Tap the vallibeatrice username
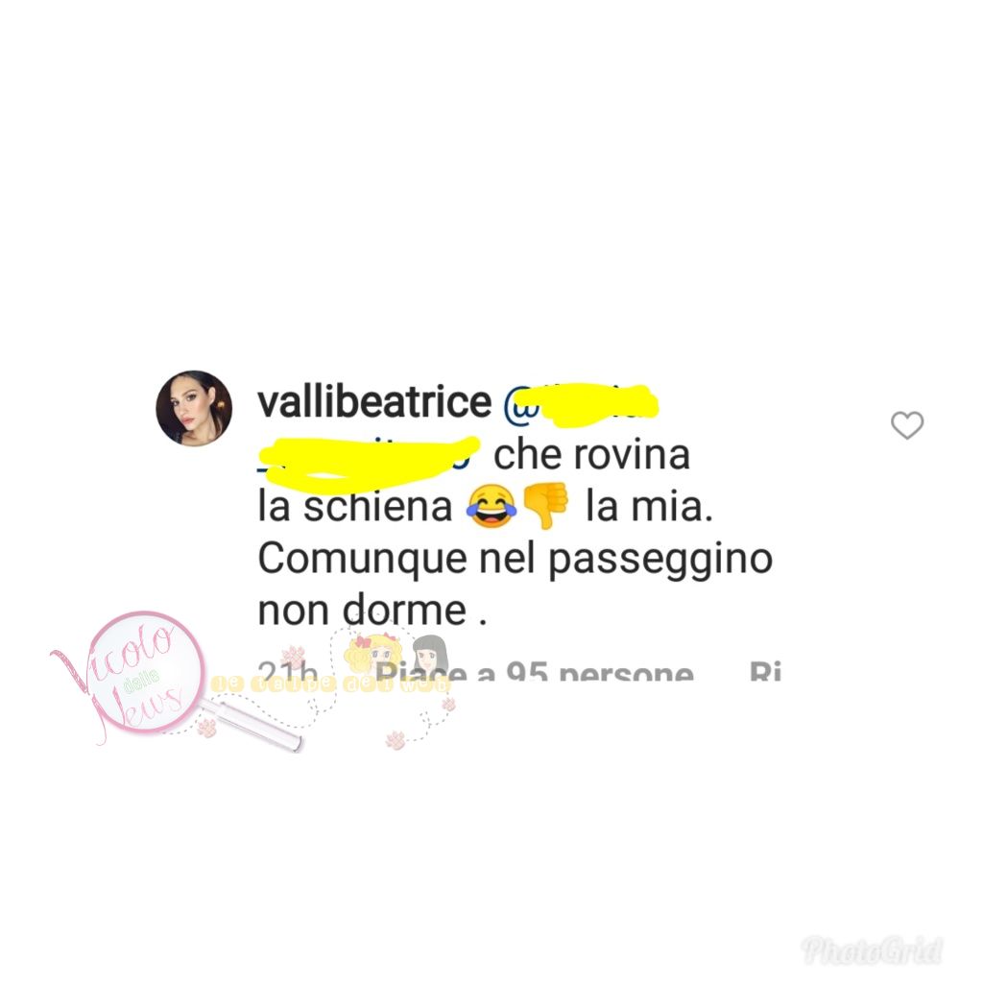The height and width of the screenshot is (983, 983). tap(374, 401)
